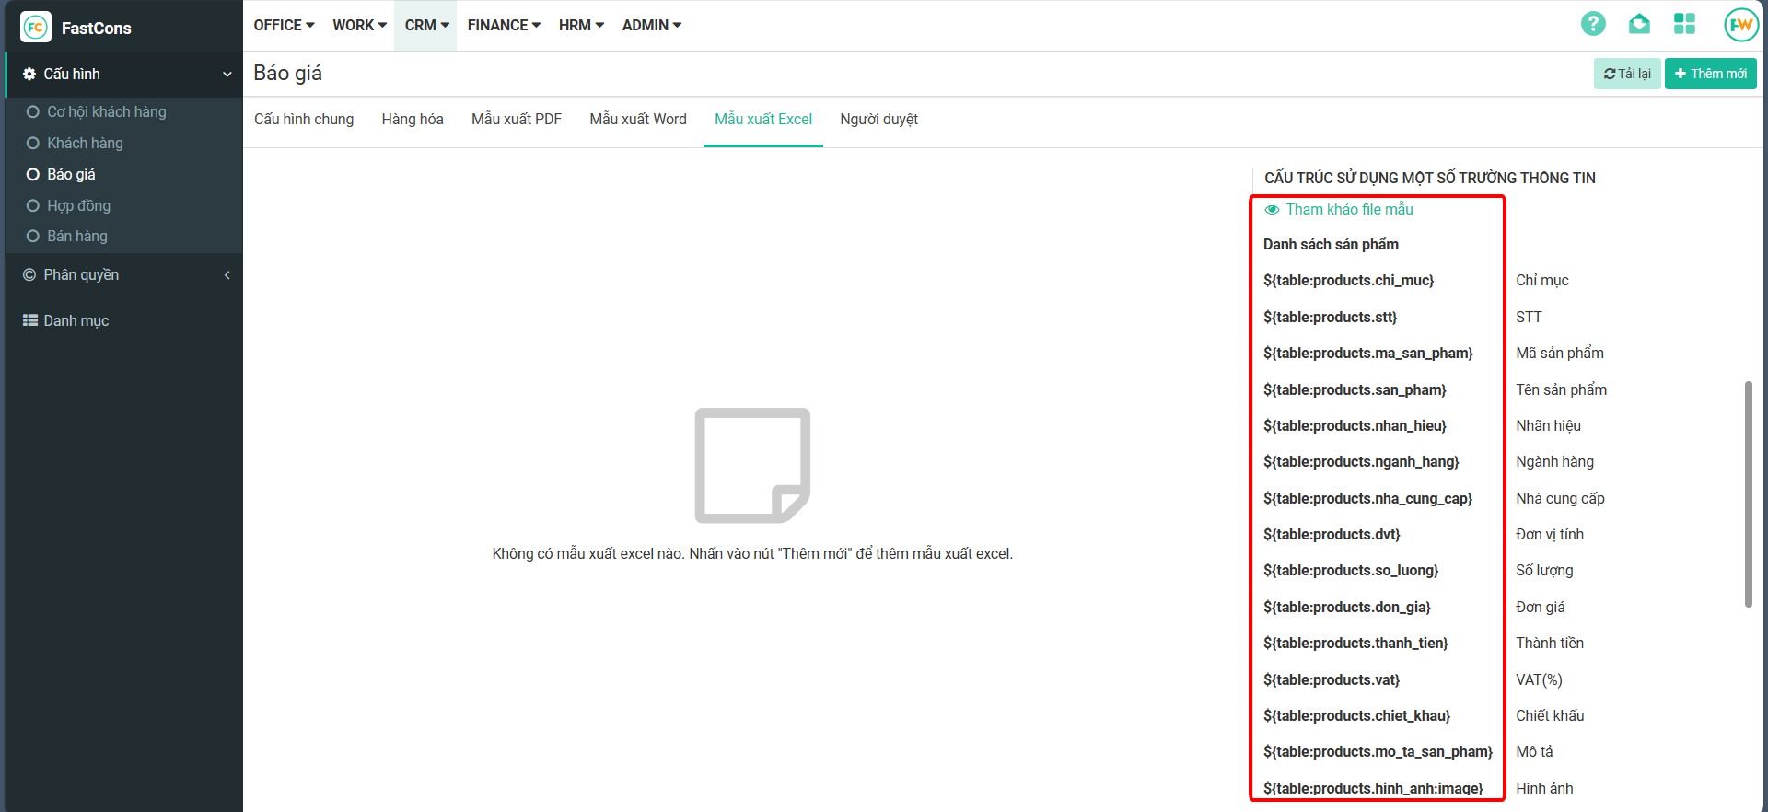Click the Danh mục list icon
1768x812 pixels.
tap(30, 320)
